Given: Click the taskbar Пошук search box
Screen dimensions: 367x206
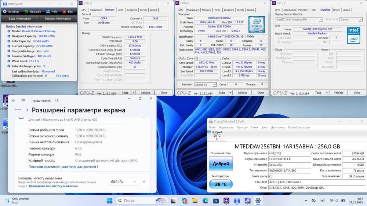Looking at the screenshot, I should [x=142, y=201].
